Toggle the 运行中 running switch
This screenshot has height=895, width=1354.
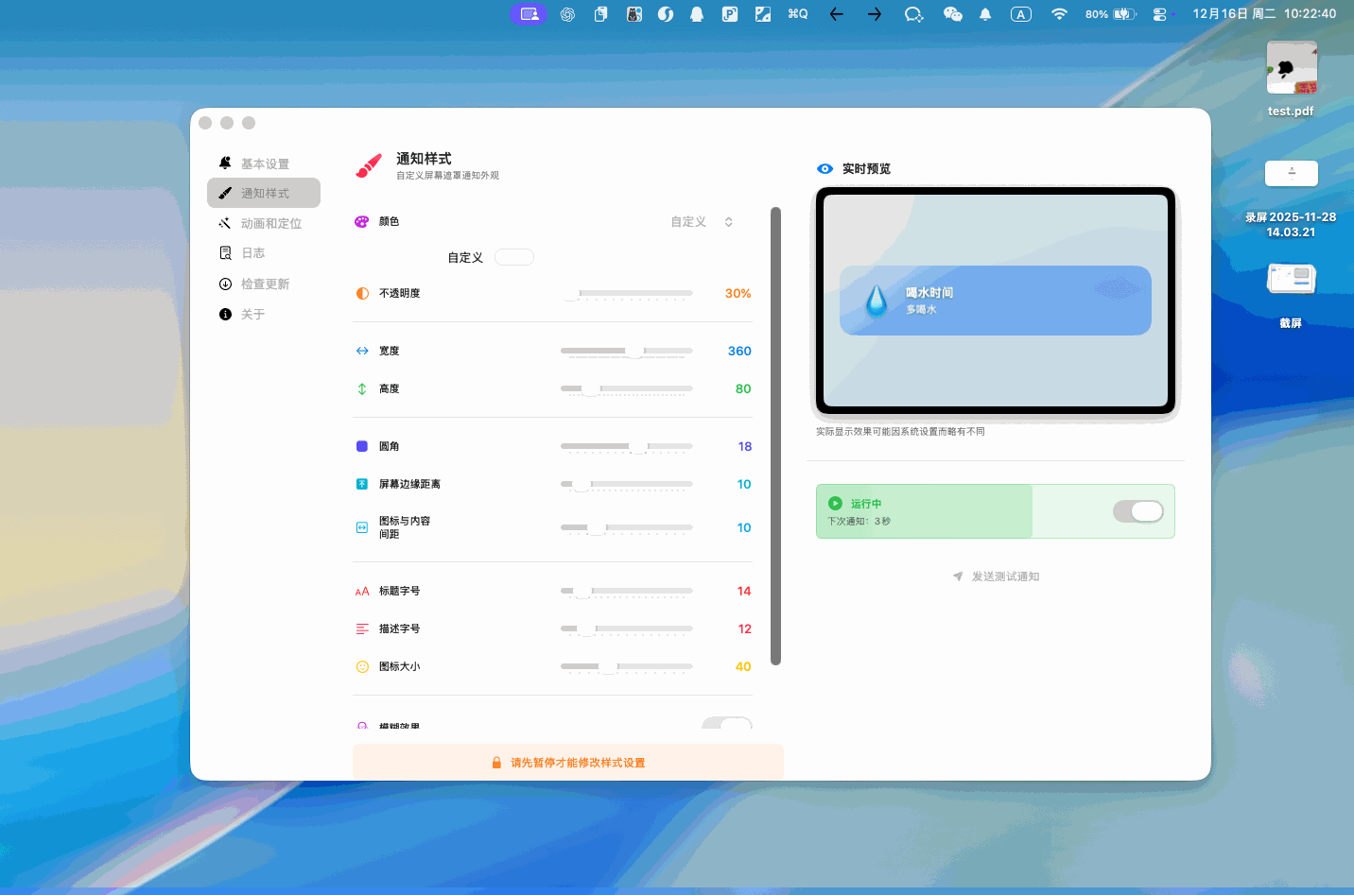[x=1138, y=511]
